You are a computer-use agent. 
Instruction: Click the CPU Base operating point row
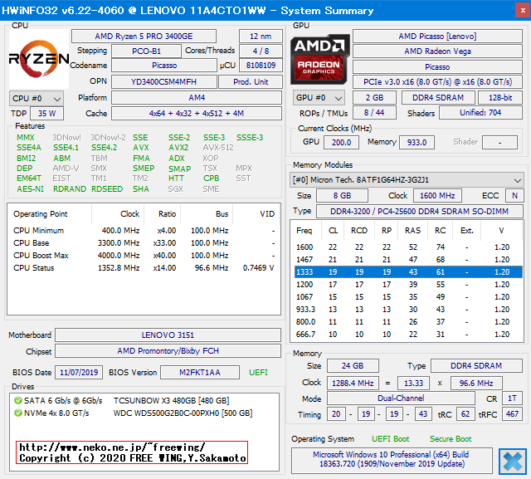144,243
